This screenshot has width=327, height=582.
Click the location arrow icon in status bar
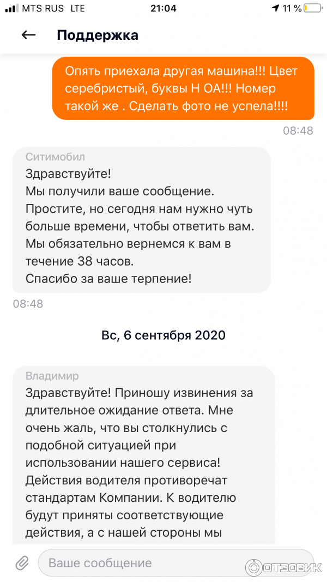(277, 8)
